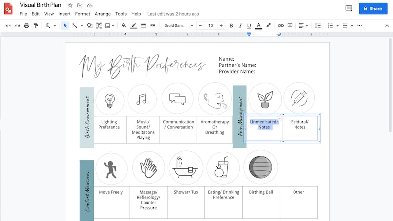
Task: Click the Undo arrow icon
Action: (x=8, y=26)
